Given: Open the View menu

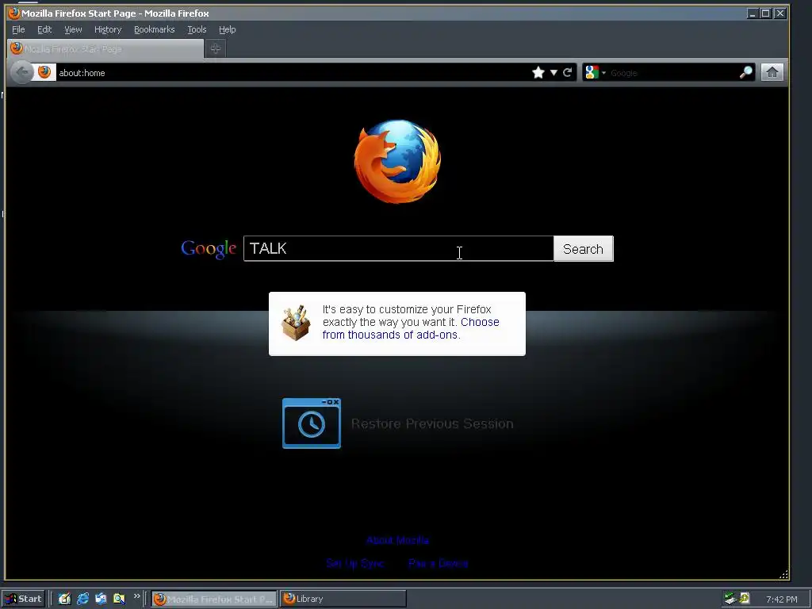Looking at the screenshot, I should click(73, 29).
